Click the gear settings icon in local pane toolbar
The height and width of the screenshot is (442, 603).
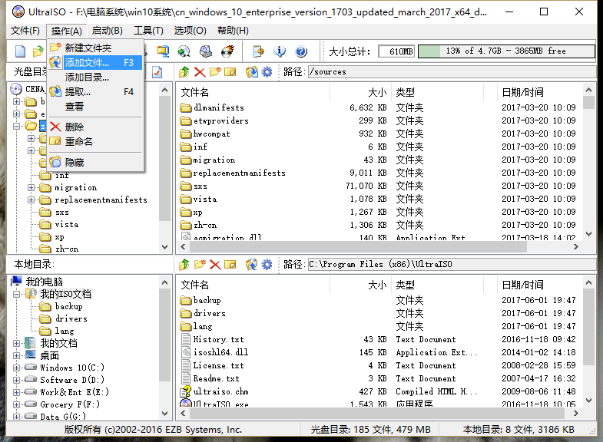click(267, 265)
